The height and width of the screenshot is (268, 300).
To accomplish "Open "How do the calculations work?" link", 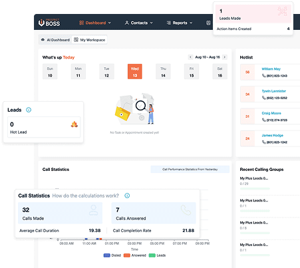I will pos(86,196).
